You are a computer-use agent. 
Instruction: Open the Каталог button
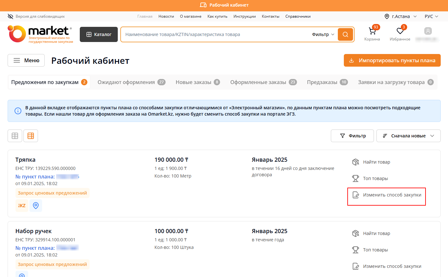point(99,34)
